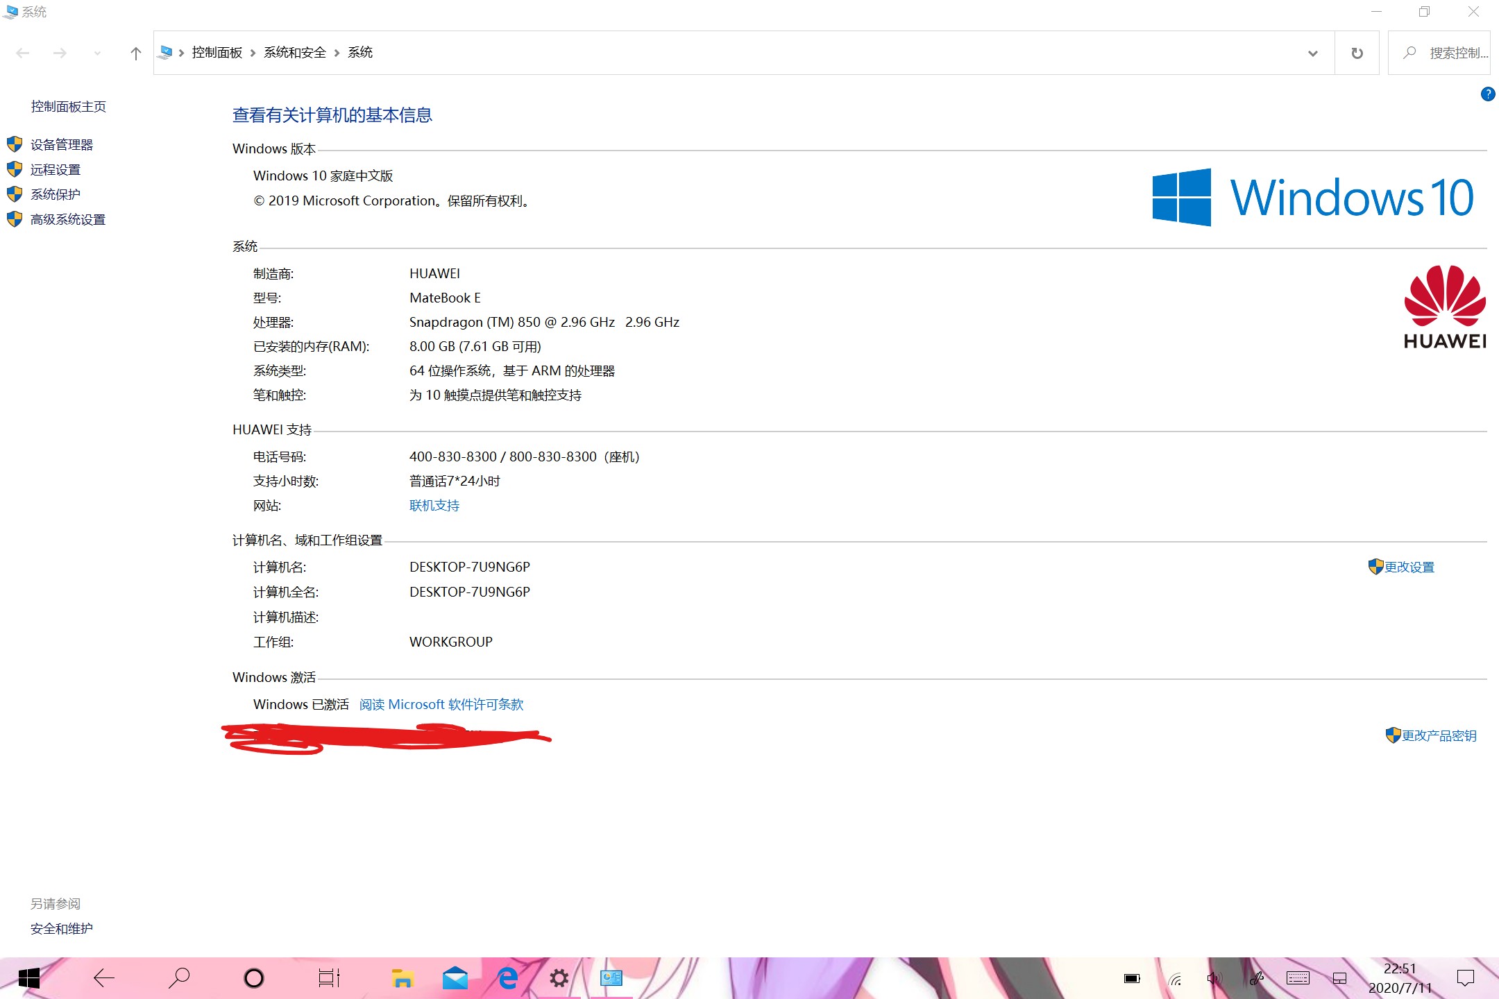This screenshot has width=1499, height=999.
Task: Open Settings gear on taskbar
Action: pyautogui.click(x=559, y=979)
